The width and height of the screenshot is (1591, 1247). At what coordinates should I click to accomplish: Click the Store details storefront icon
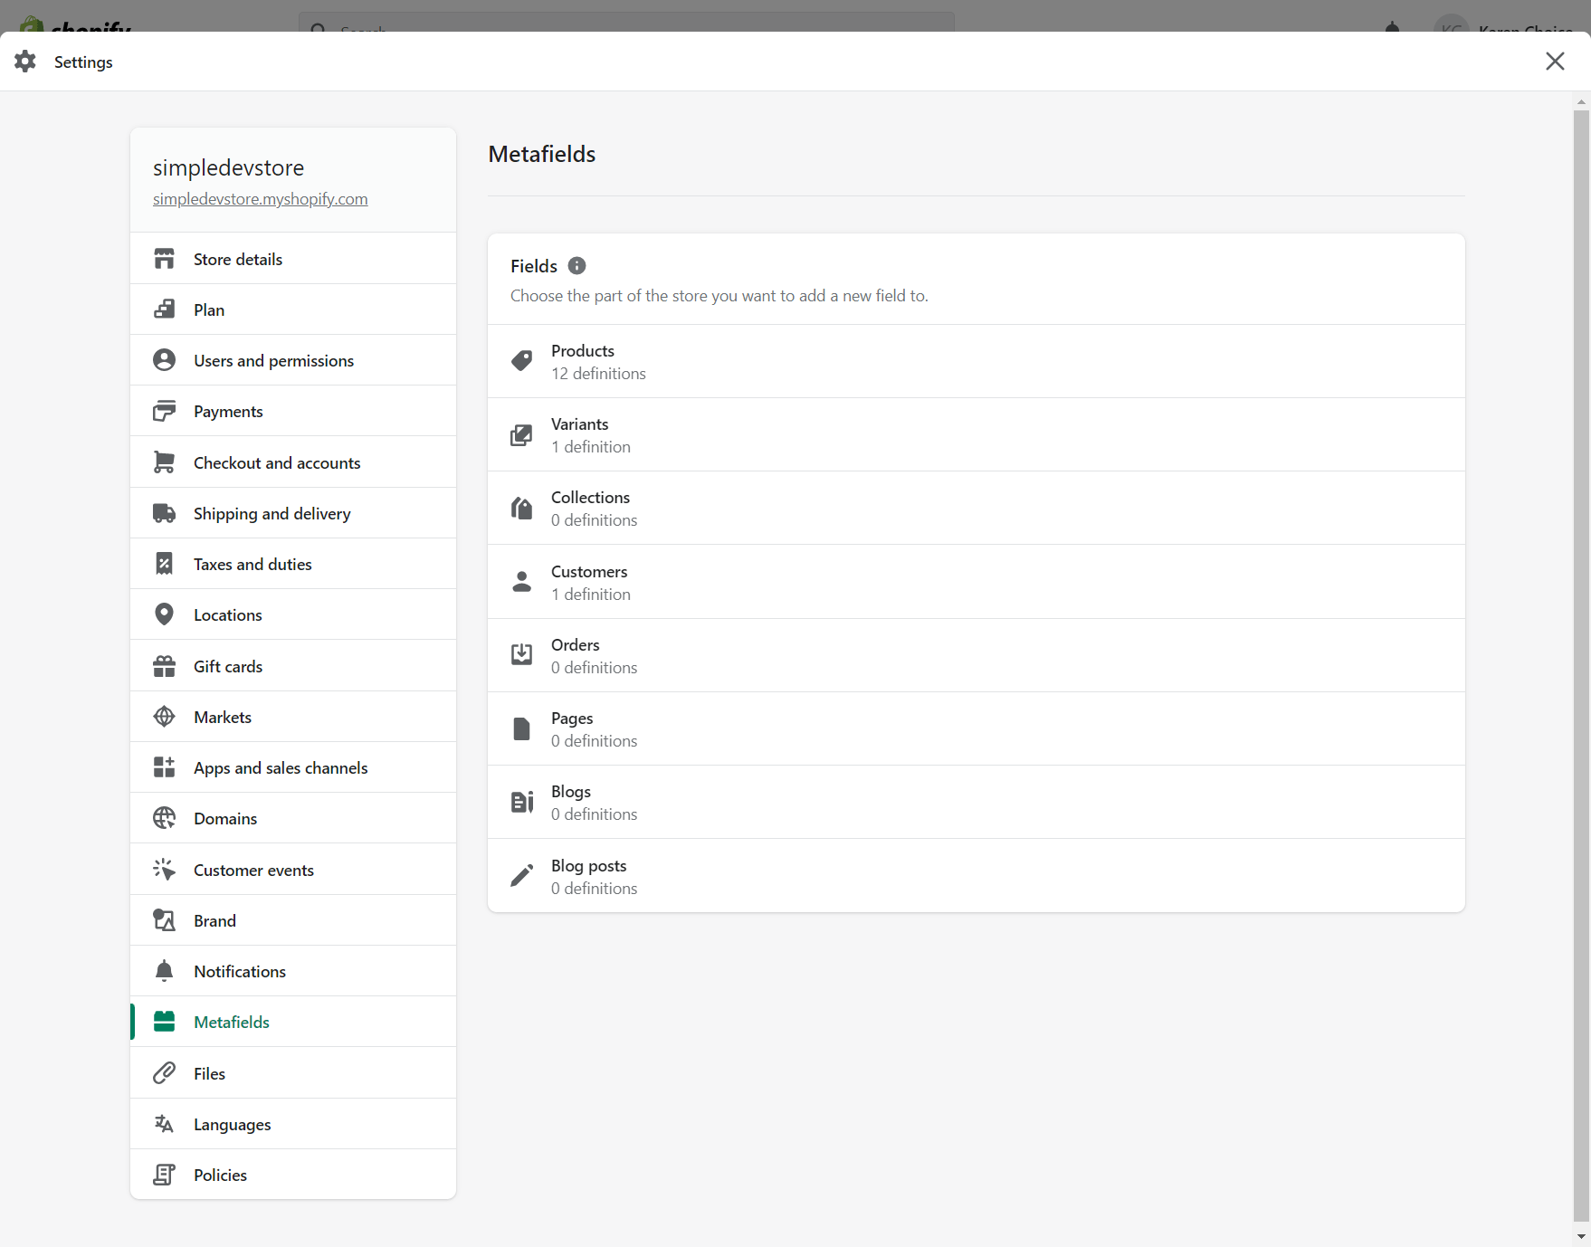tap(164, 259)
